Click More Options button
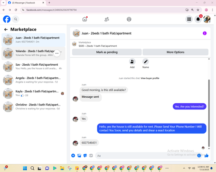This screenshot has width=216, height=172. [175, 52]
